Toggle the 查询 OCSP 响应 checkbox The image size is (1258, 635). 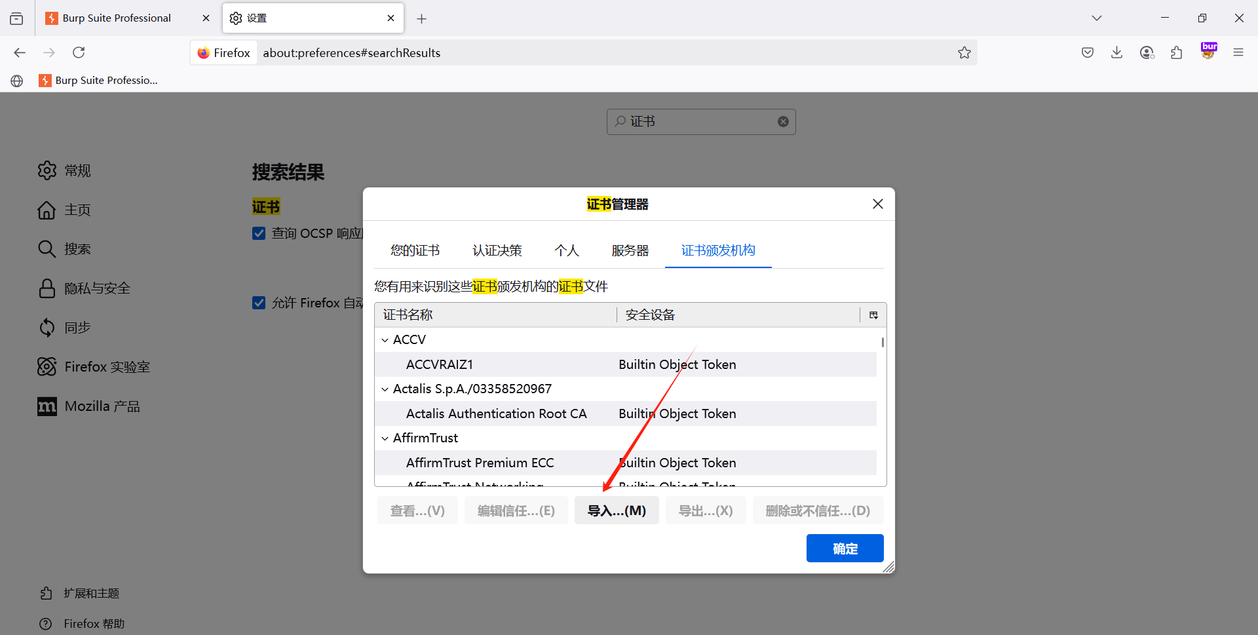pyautogui.click(x=259, y=233)
